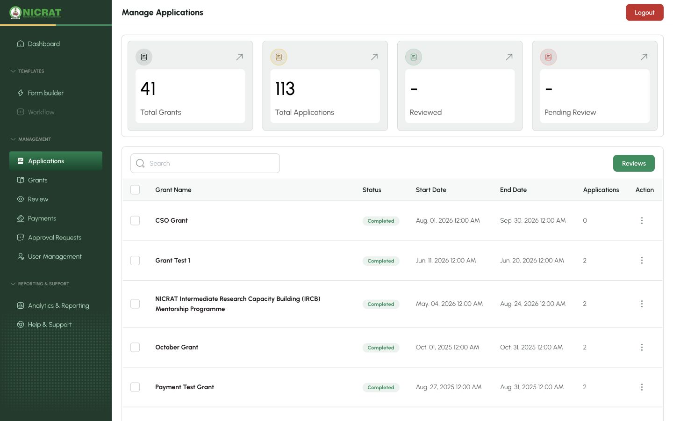Image resolution: width=673 pixels, height=421 pixels.
Task: Click Help & Support in sidebar
Action: (x=56, y=325)
